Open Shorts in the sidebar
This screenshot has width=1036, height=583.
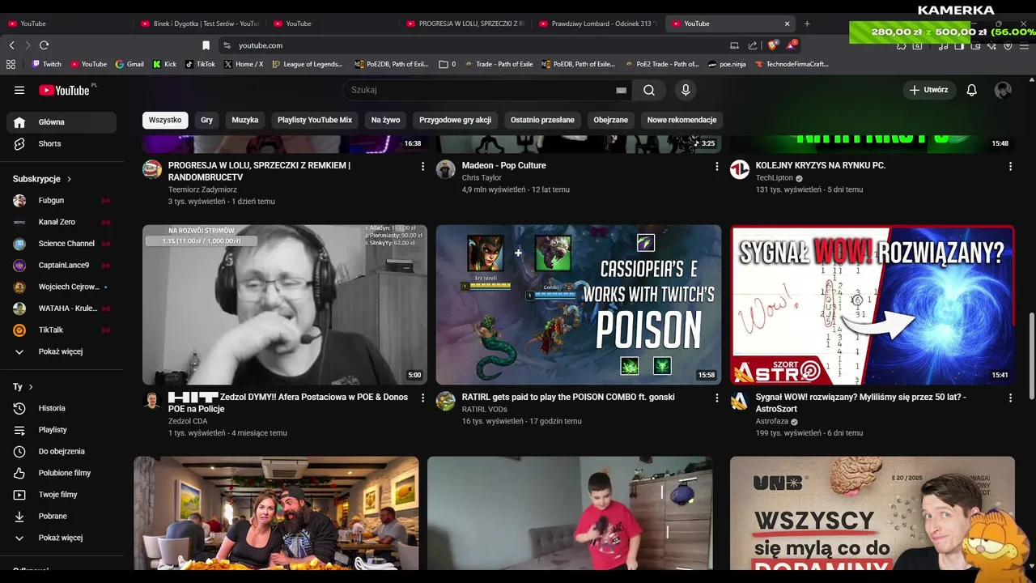click(x=62, y=143)
